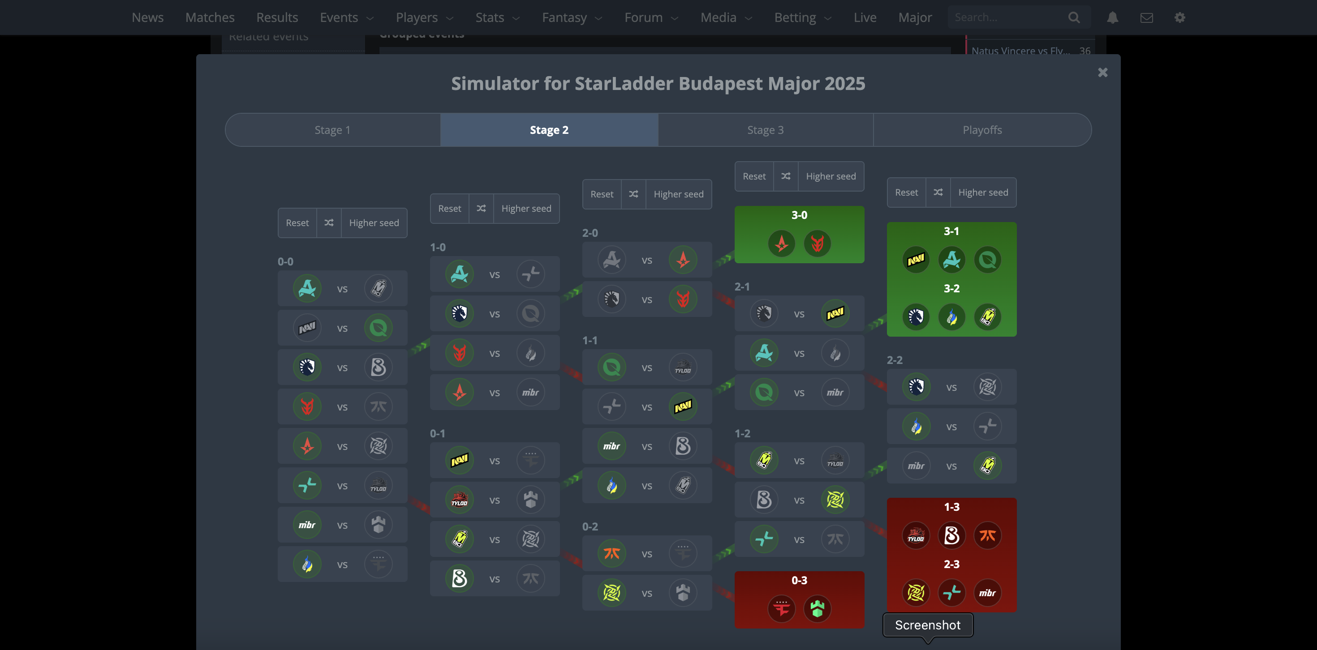The image size is (1317, 650).
Task: Pick MIBR logo in 0-0 round
Action: click(307, 525)
